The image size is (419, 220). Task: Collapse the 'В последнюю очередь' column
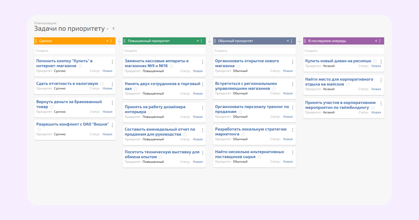click(x=376, y=41)
